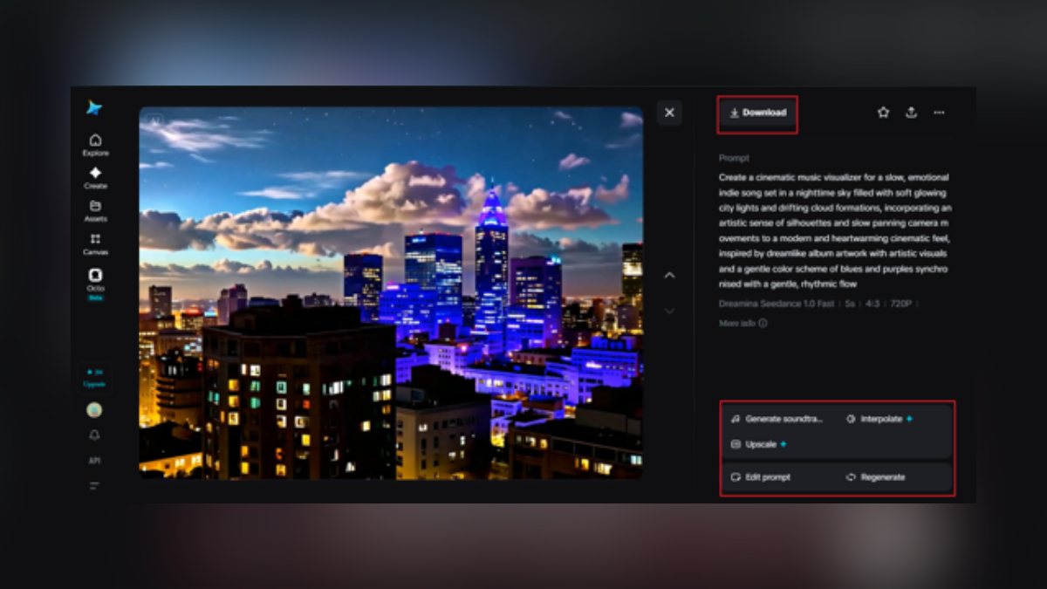Open the three-dot more options menu
The width and height of the screenshot is (1047, 589).
(x=939, y=113)
